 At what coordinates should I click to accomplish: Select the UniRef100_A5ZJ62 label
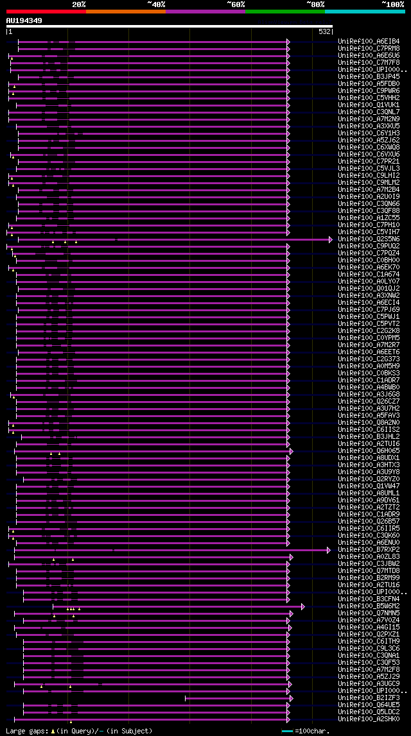click(x=369, y=140)
